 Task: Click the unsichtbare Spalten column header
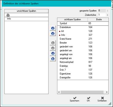coord(26,11)
